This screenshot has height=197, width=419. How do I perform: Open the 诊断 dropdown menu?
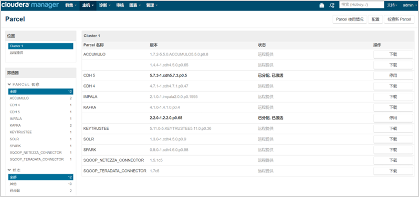tap(104, 5)
